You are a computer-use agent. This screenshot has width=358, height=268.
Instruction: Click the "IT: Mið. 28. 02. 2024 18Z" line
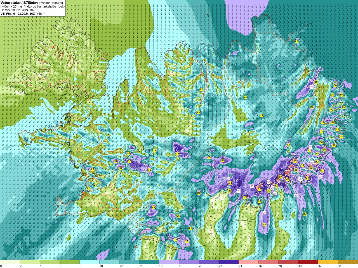pyautogui.click(x=18, y=10)
